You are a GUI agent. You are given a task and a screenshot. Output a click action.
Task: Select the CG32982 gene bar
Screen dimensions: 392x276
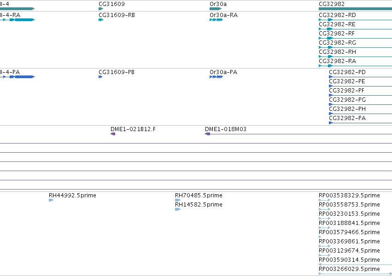[x=355, y=9]
